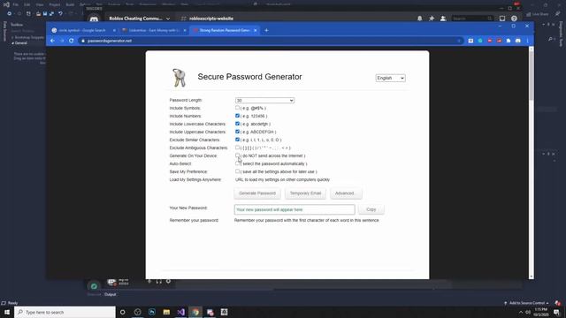The width and height of the screenshot is (566, 318).
Task: Open the Data Sources side tab
Action: [4, 31]
